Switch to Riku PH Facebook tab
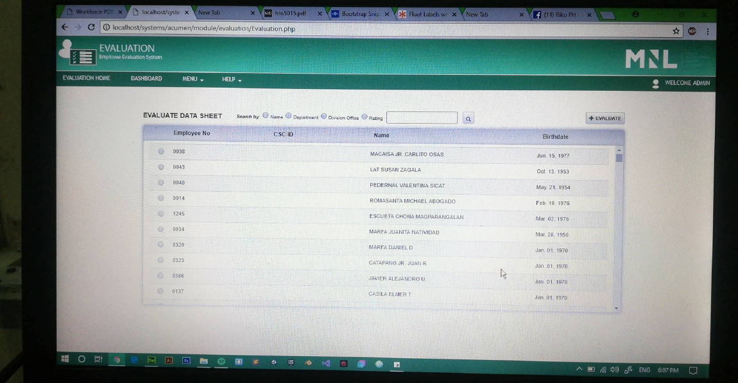The height and width of the screenshot is (383, 738). 562,15
